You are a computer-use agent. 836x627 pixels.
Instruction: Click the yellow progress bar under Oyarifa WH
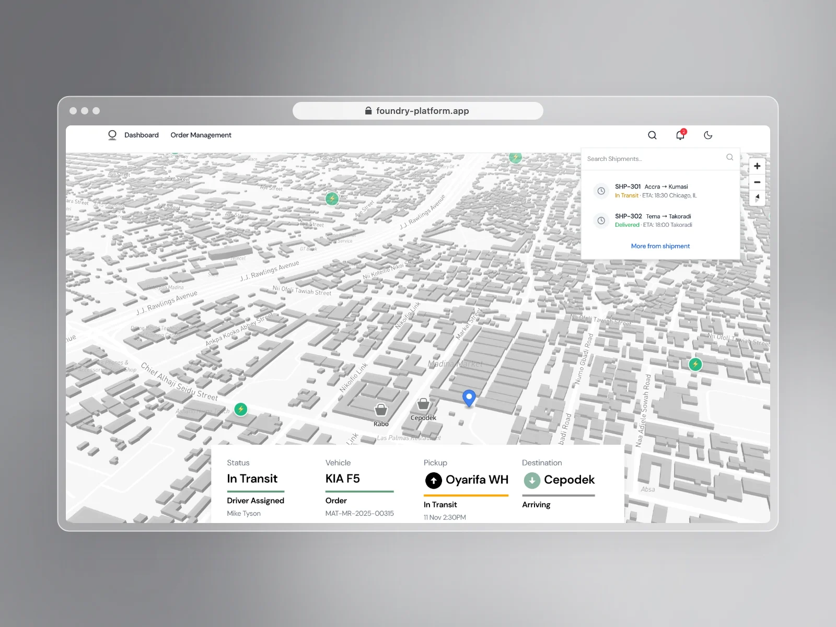click(x=466, y=495)
